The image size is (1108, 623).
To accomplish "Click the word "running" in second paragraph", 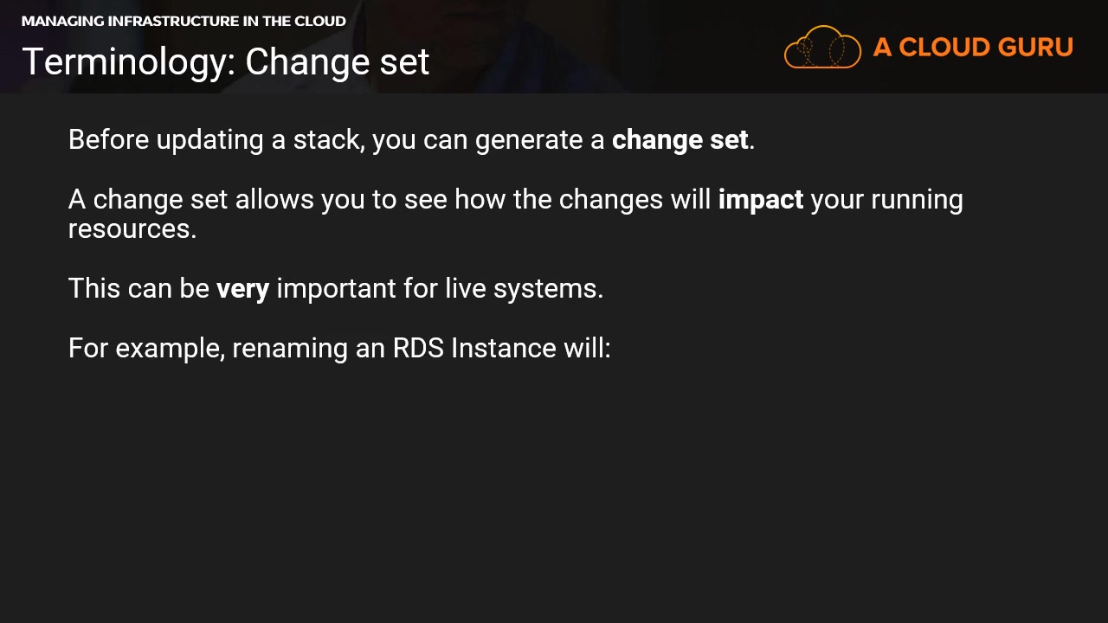I will (x=917, y=200).
